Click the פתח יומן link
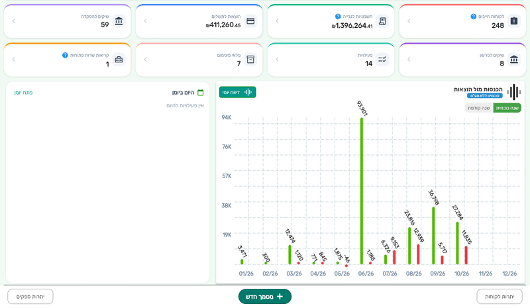 pos(23,93)
